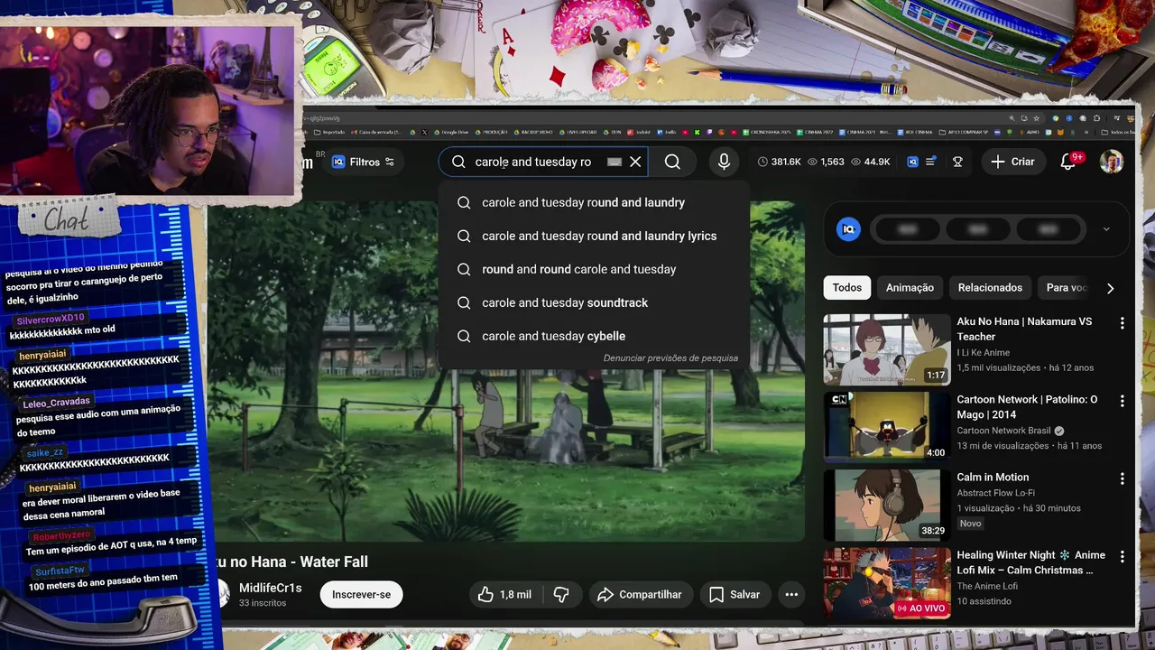Select the Relacionados filter chip

click(x=990, y=287)
